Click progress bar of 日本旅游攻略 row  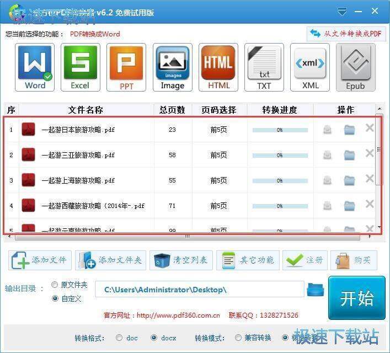click(280, 130)
